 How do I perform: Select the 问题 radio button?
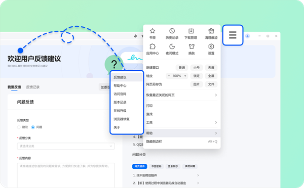pyautogui.click(x=33, y=127)
